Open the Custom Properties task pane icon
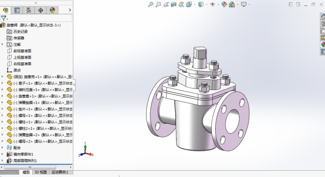 click(x=323, y=52)
